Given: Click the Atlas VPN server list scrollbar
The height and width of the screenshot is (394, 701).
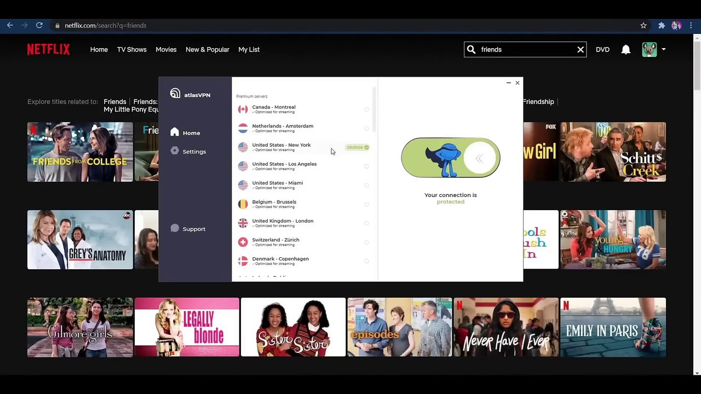Looking at the screenshot, I should pyautogui.click(x=374, y=109).
